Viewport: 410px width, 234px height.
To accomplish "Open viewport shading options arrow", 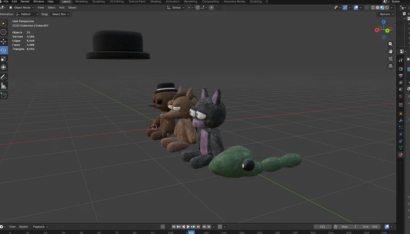I will coord(391,8).
